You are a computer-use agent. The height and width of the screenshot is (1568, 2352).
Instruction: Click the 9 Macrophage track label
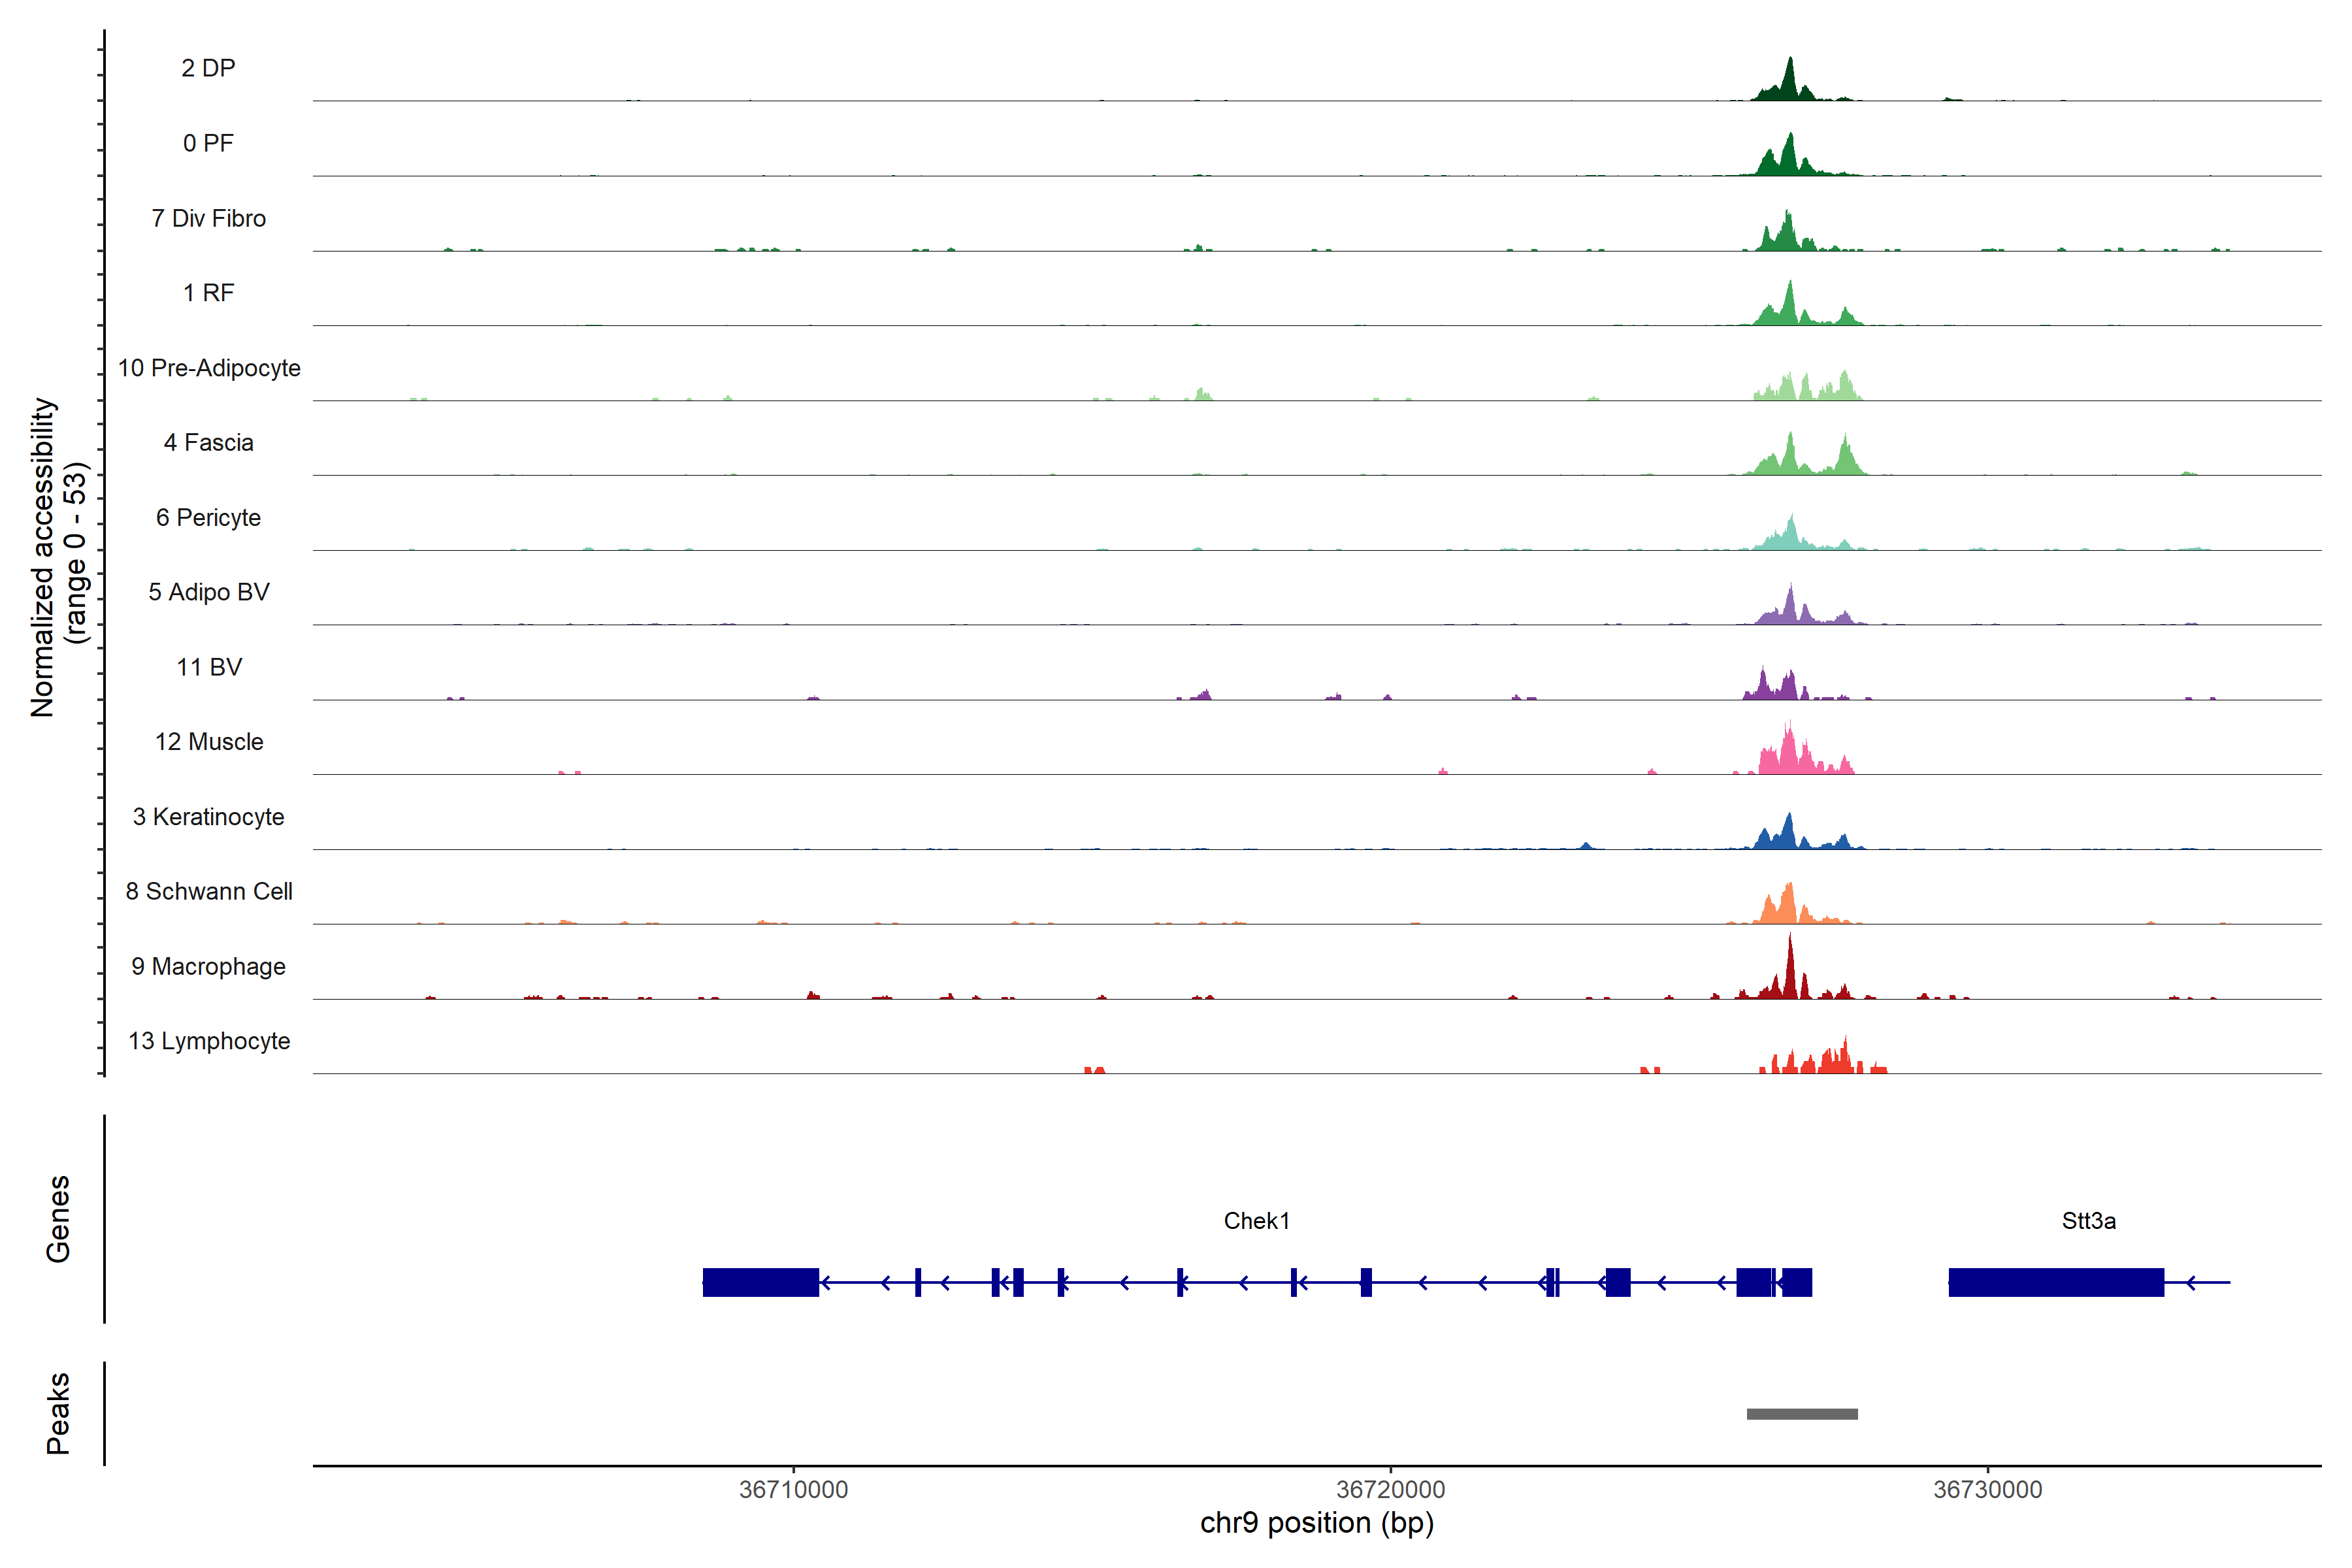tap(208, 966)
